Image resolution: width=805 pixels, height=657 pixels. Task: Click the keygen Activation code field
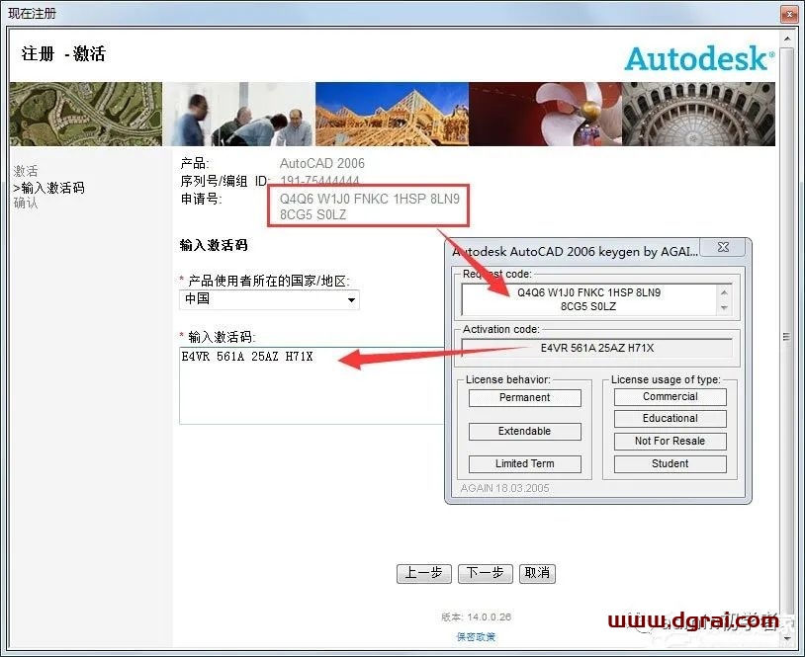point(596,348)
